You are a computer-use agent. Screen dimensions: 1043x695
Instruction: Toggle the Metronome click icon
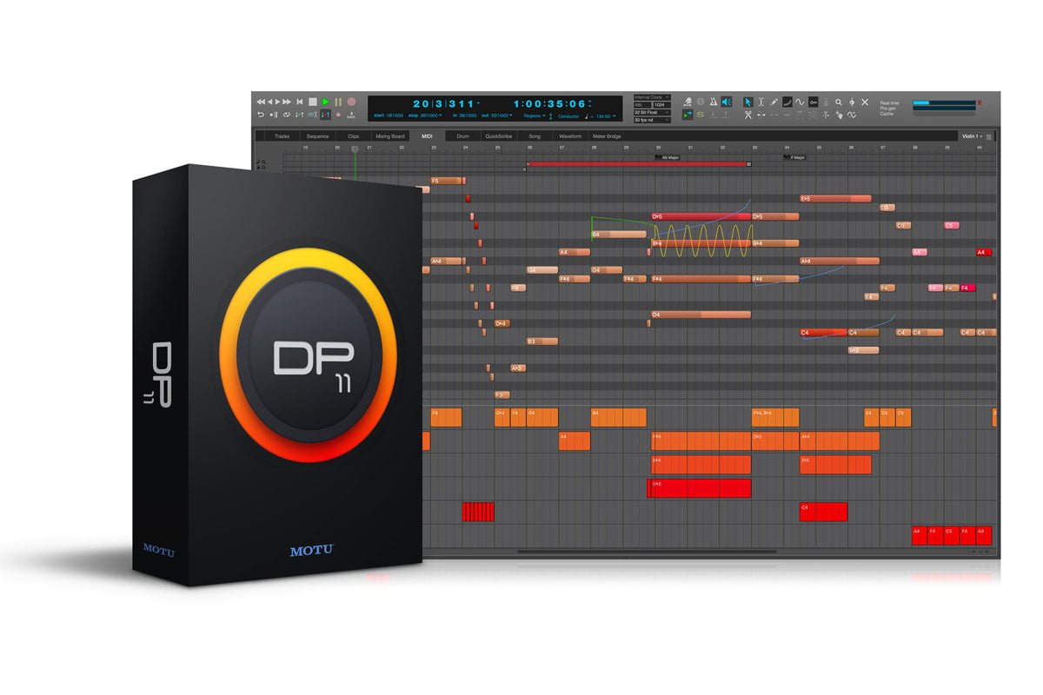click(x=714, y=102)
